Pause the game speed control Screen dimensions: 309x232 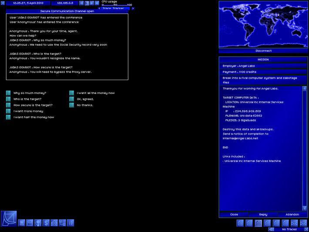(x=81, y=3)
